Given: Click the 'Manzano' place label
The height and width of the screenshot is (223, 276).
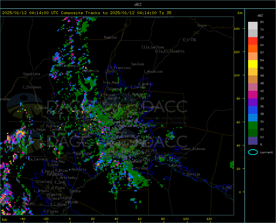Looking at the screenshot, I should [x=28, y=203].
